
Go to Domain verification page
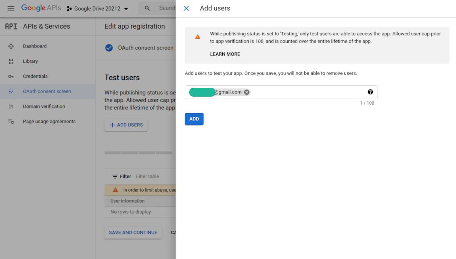pos(44,106)
